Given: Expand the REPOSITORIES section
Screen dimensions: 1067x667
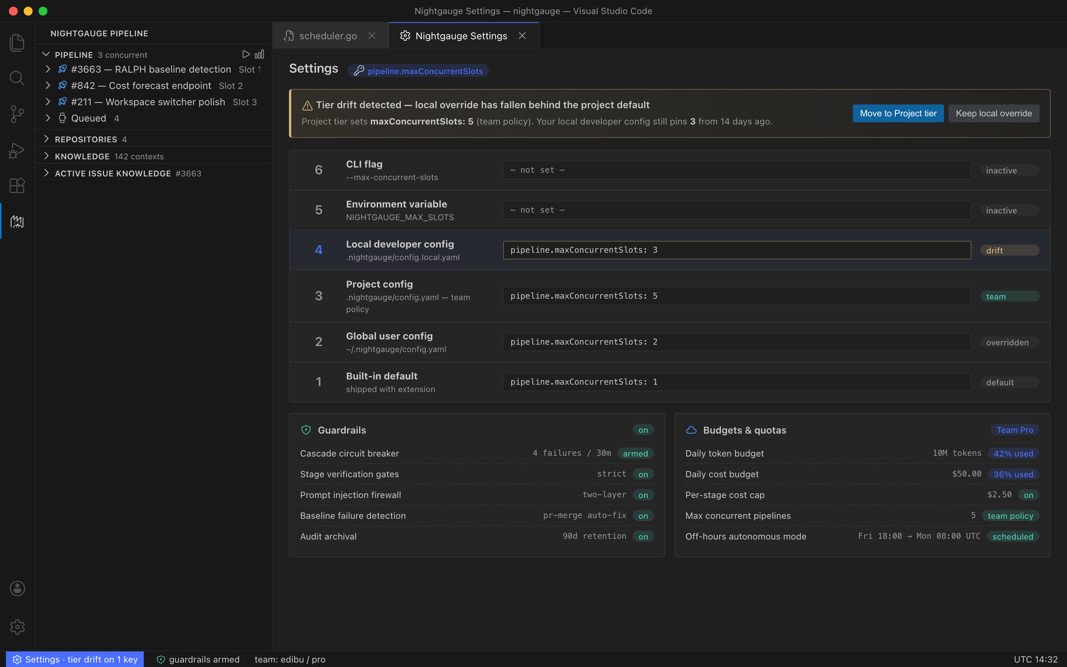Looking at the screenshot, I should 46,139.
